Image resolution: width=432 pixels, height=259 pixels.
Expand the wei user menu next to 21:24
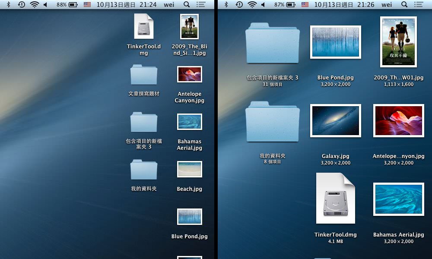click(169, 4)
